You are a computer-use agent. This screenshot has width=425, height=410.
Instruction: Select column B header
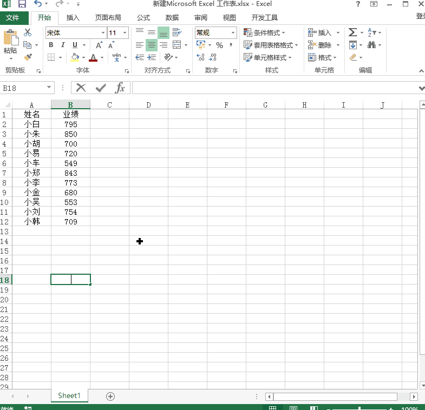[70, 104]
